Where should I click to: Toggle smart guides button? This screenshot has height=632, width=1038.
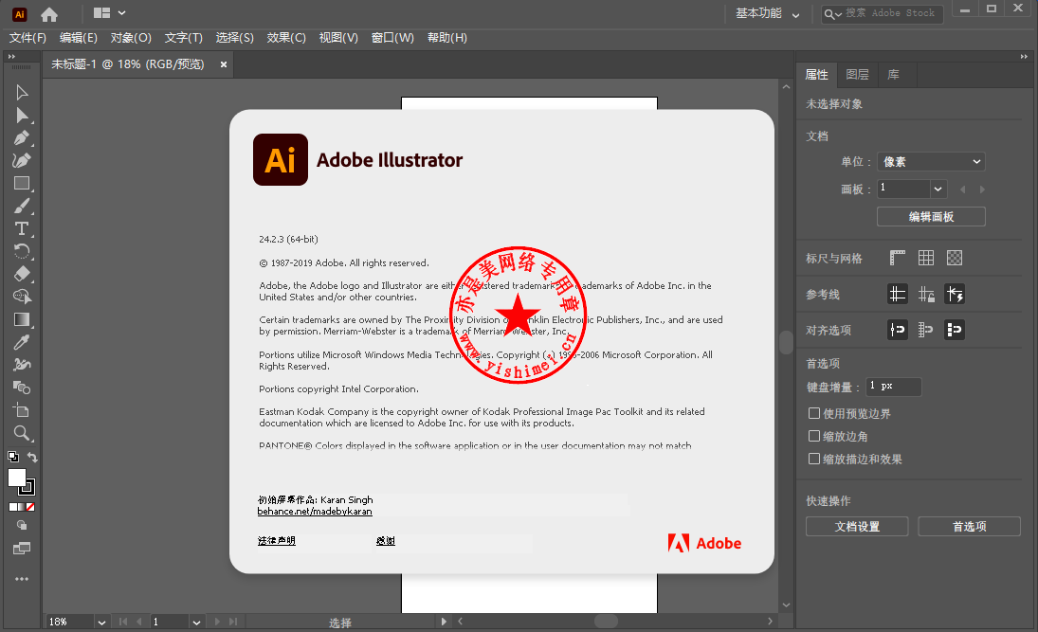[955, 294]
